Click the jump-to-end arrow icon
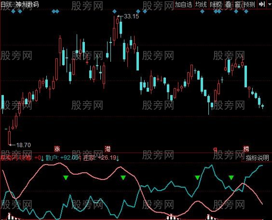 tap(262, 4)
